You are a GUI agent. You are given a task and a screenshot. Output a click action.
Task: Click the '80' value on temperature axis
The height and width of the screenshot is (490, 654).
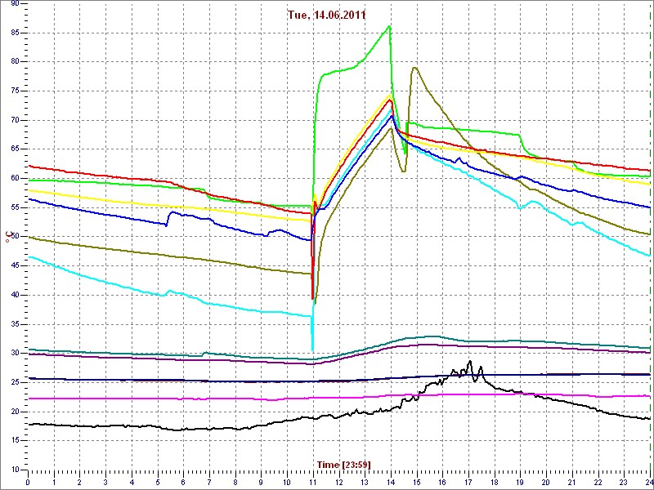tap(15, 62)
